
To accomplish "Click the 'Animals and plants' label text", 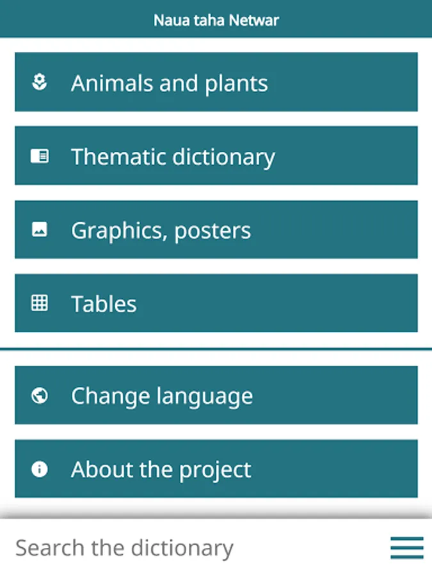I will tap(170, 83).
